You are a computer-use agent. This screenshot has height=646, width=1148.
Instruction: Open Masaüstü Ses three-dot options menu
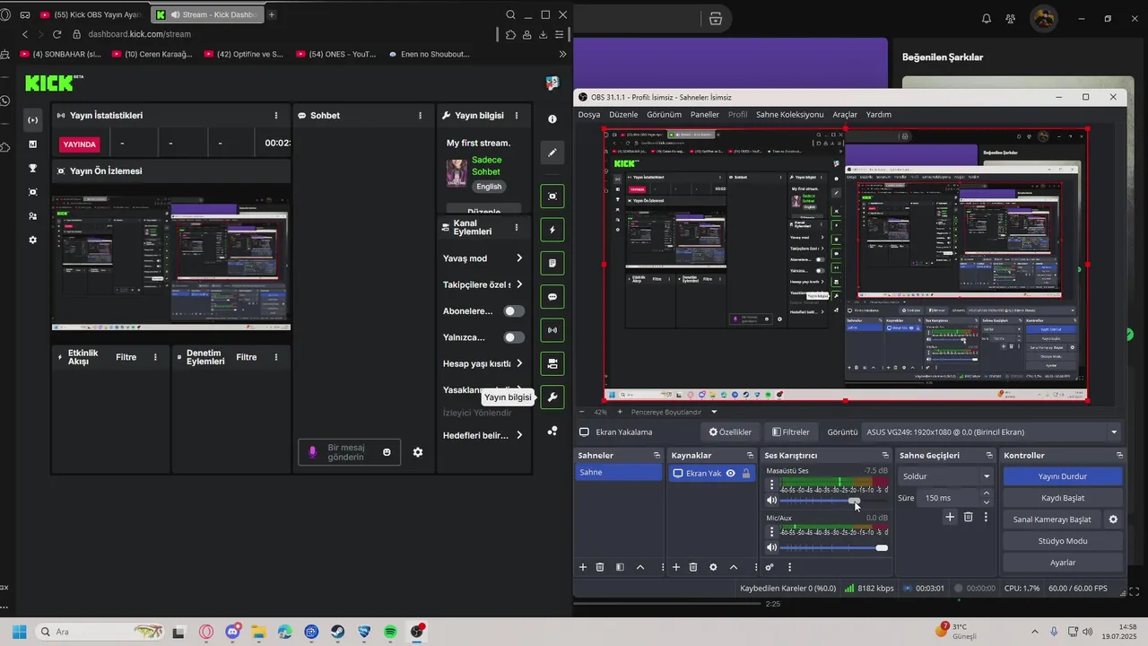pyautogui.click(x=771, y=484)
